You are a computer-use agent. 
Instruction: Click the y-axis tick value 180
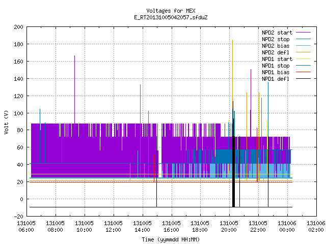[18, 44]
